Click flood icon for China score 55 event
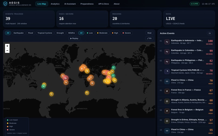Viewport: 218px width, 136px height. 167,131
